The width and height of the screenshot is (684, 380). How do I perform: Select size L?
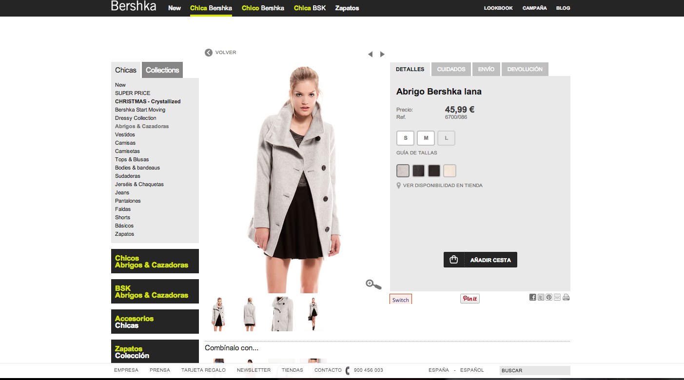pyautogui.click(x=447, y=138)
